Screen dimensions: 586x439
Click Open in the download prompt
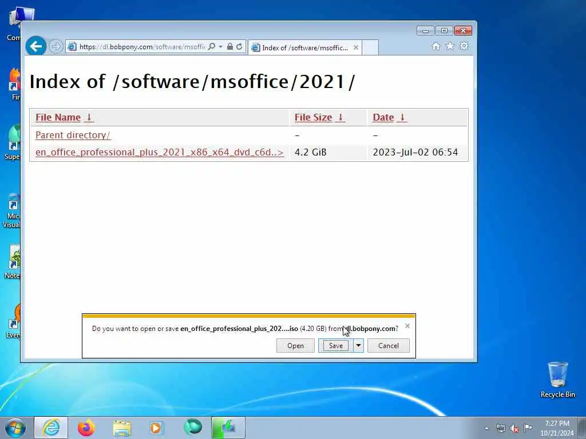click(295, 346)
